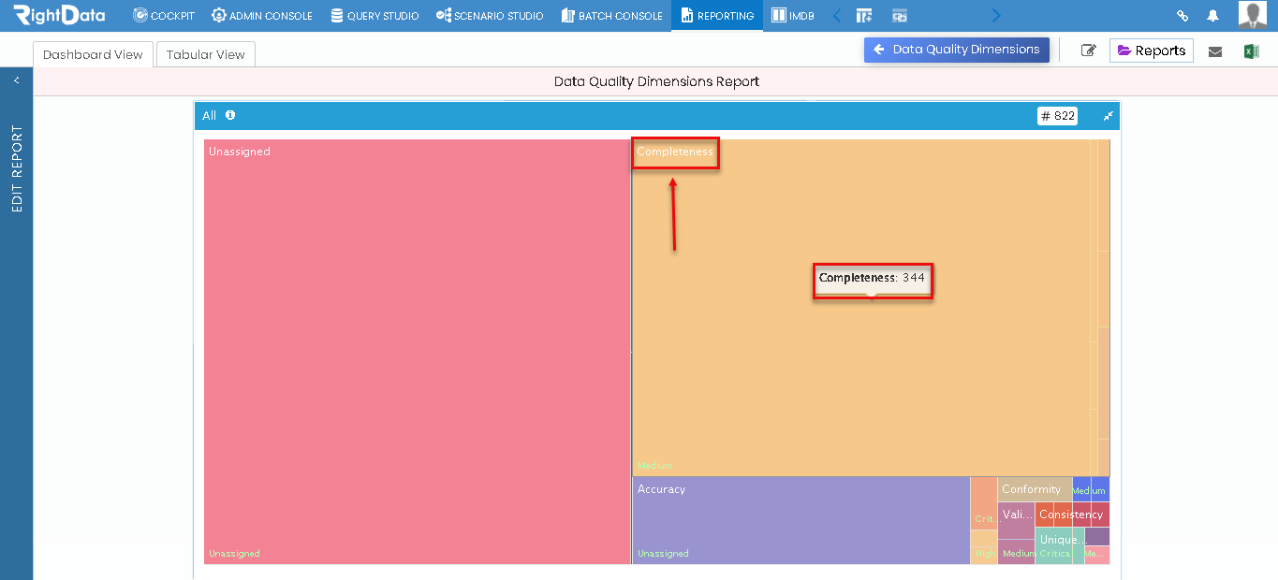
Task: Click the RightData logo
Action: click(58, 15)
